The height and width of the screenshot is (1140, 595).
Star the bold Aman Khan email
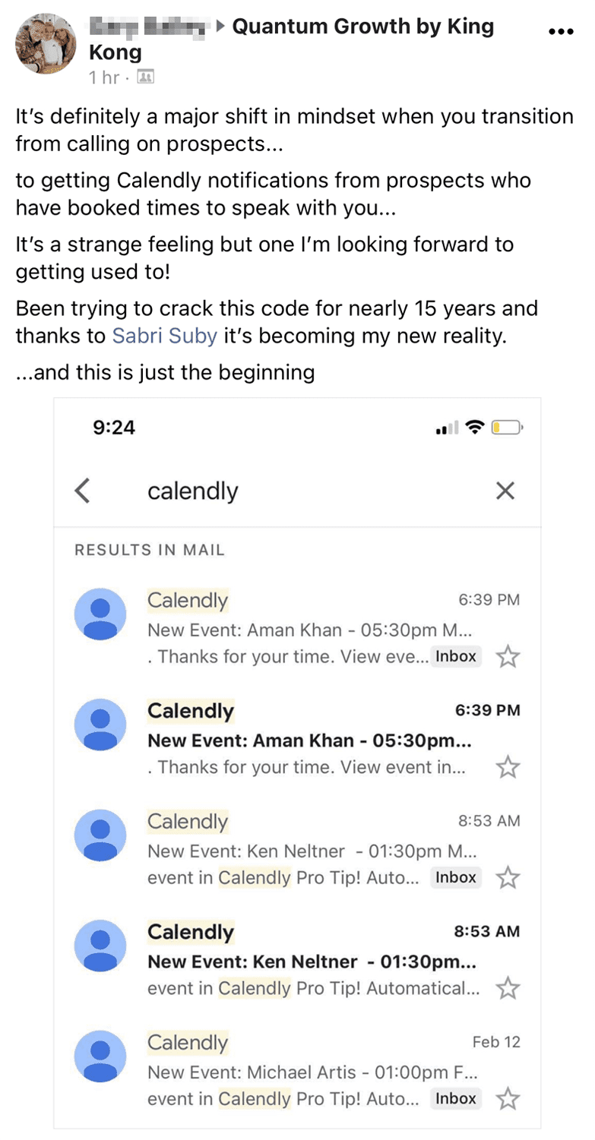tap(508, 767)
